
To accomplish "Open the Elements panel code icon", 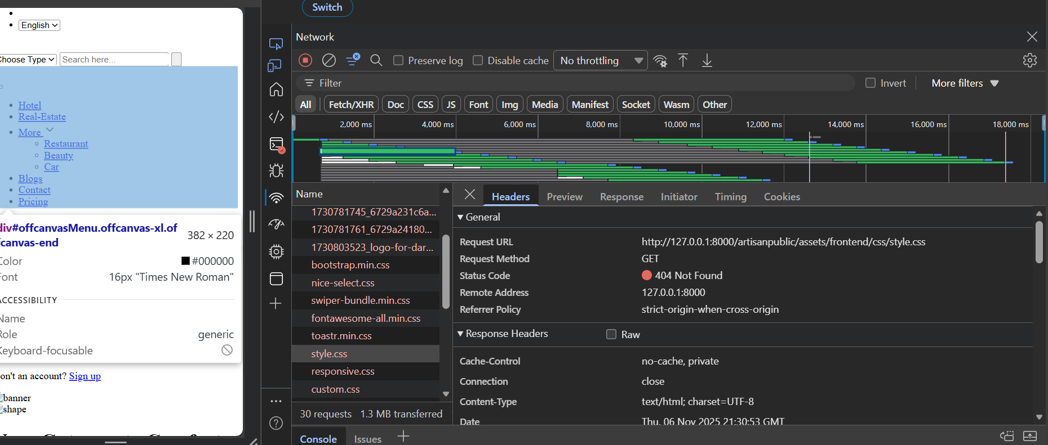I will click(276, 117).
